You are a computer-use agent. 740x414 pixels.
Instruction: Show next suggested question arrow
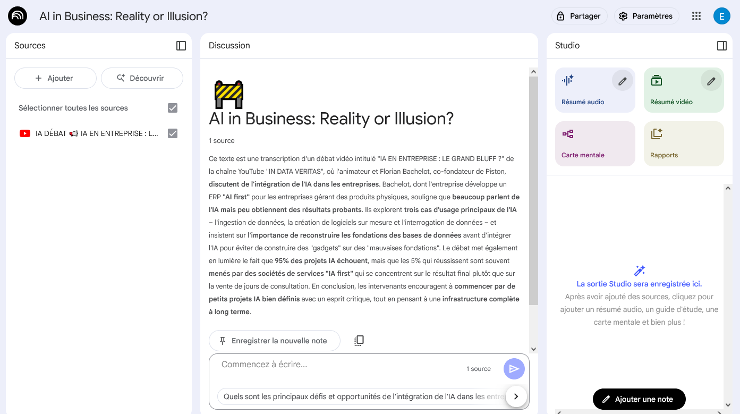[516, 396]
